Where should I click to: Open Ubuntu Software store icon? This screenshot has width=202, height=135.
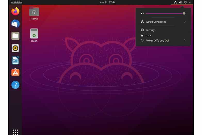pos(15,73)
